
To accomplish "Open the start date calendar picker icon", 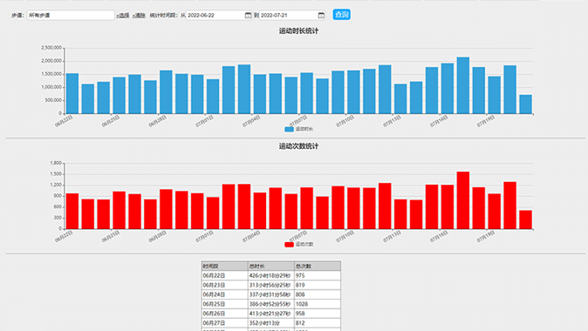I will pos(248,15).
